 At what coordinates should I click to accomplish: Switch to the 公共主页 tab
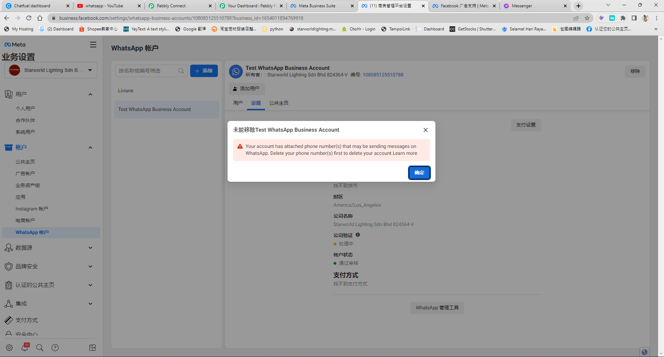(279, 103)
